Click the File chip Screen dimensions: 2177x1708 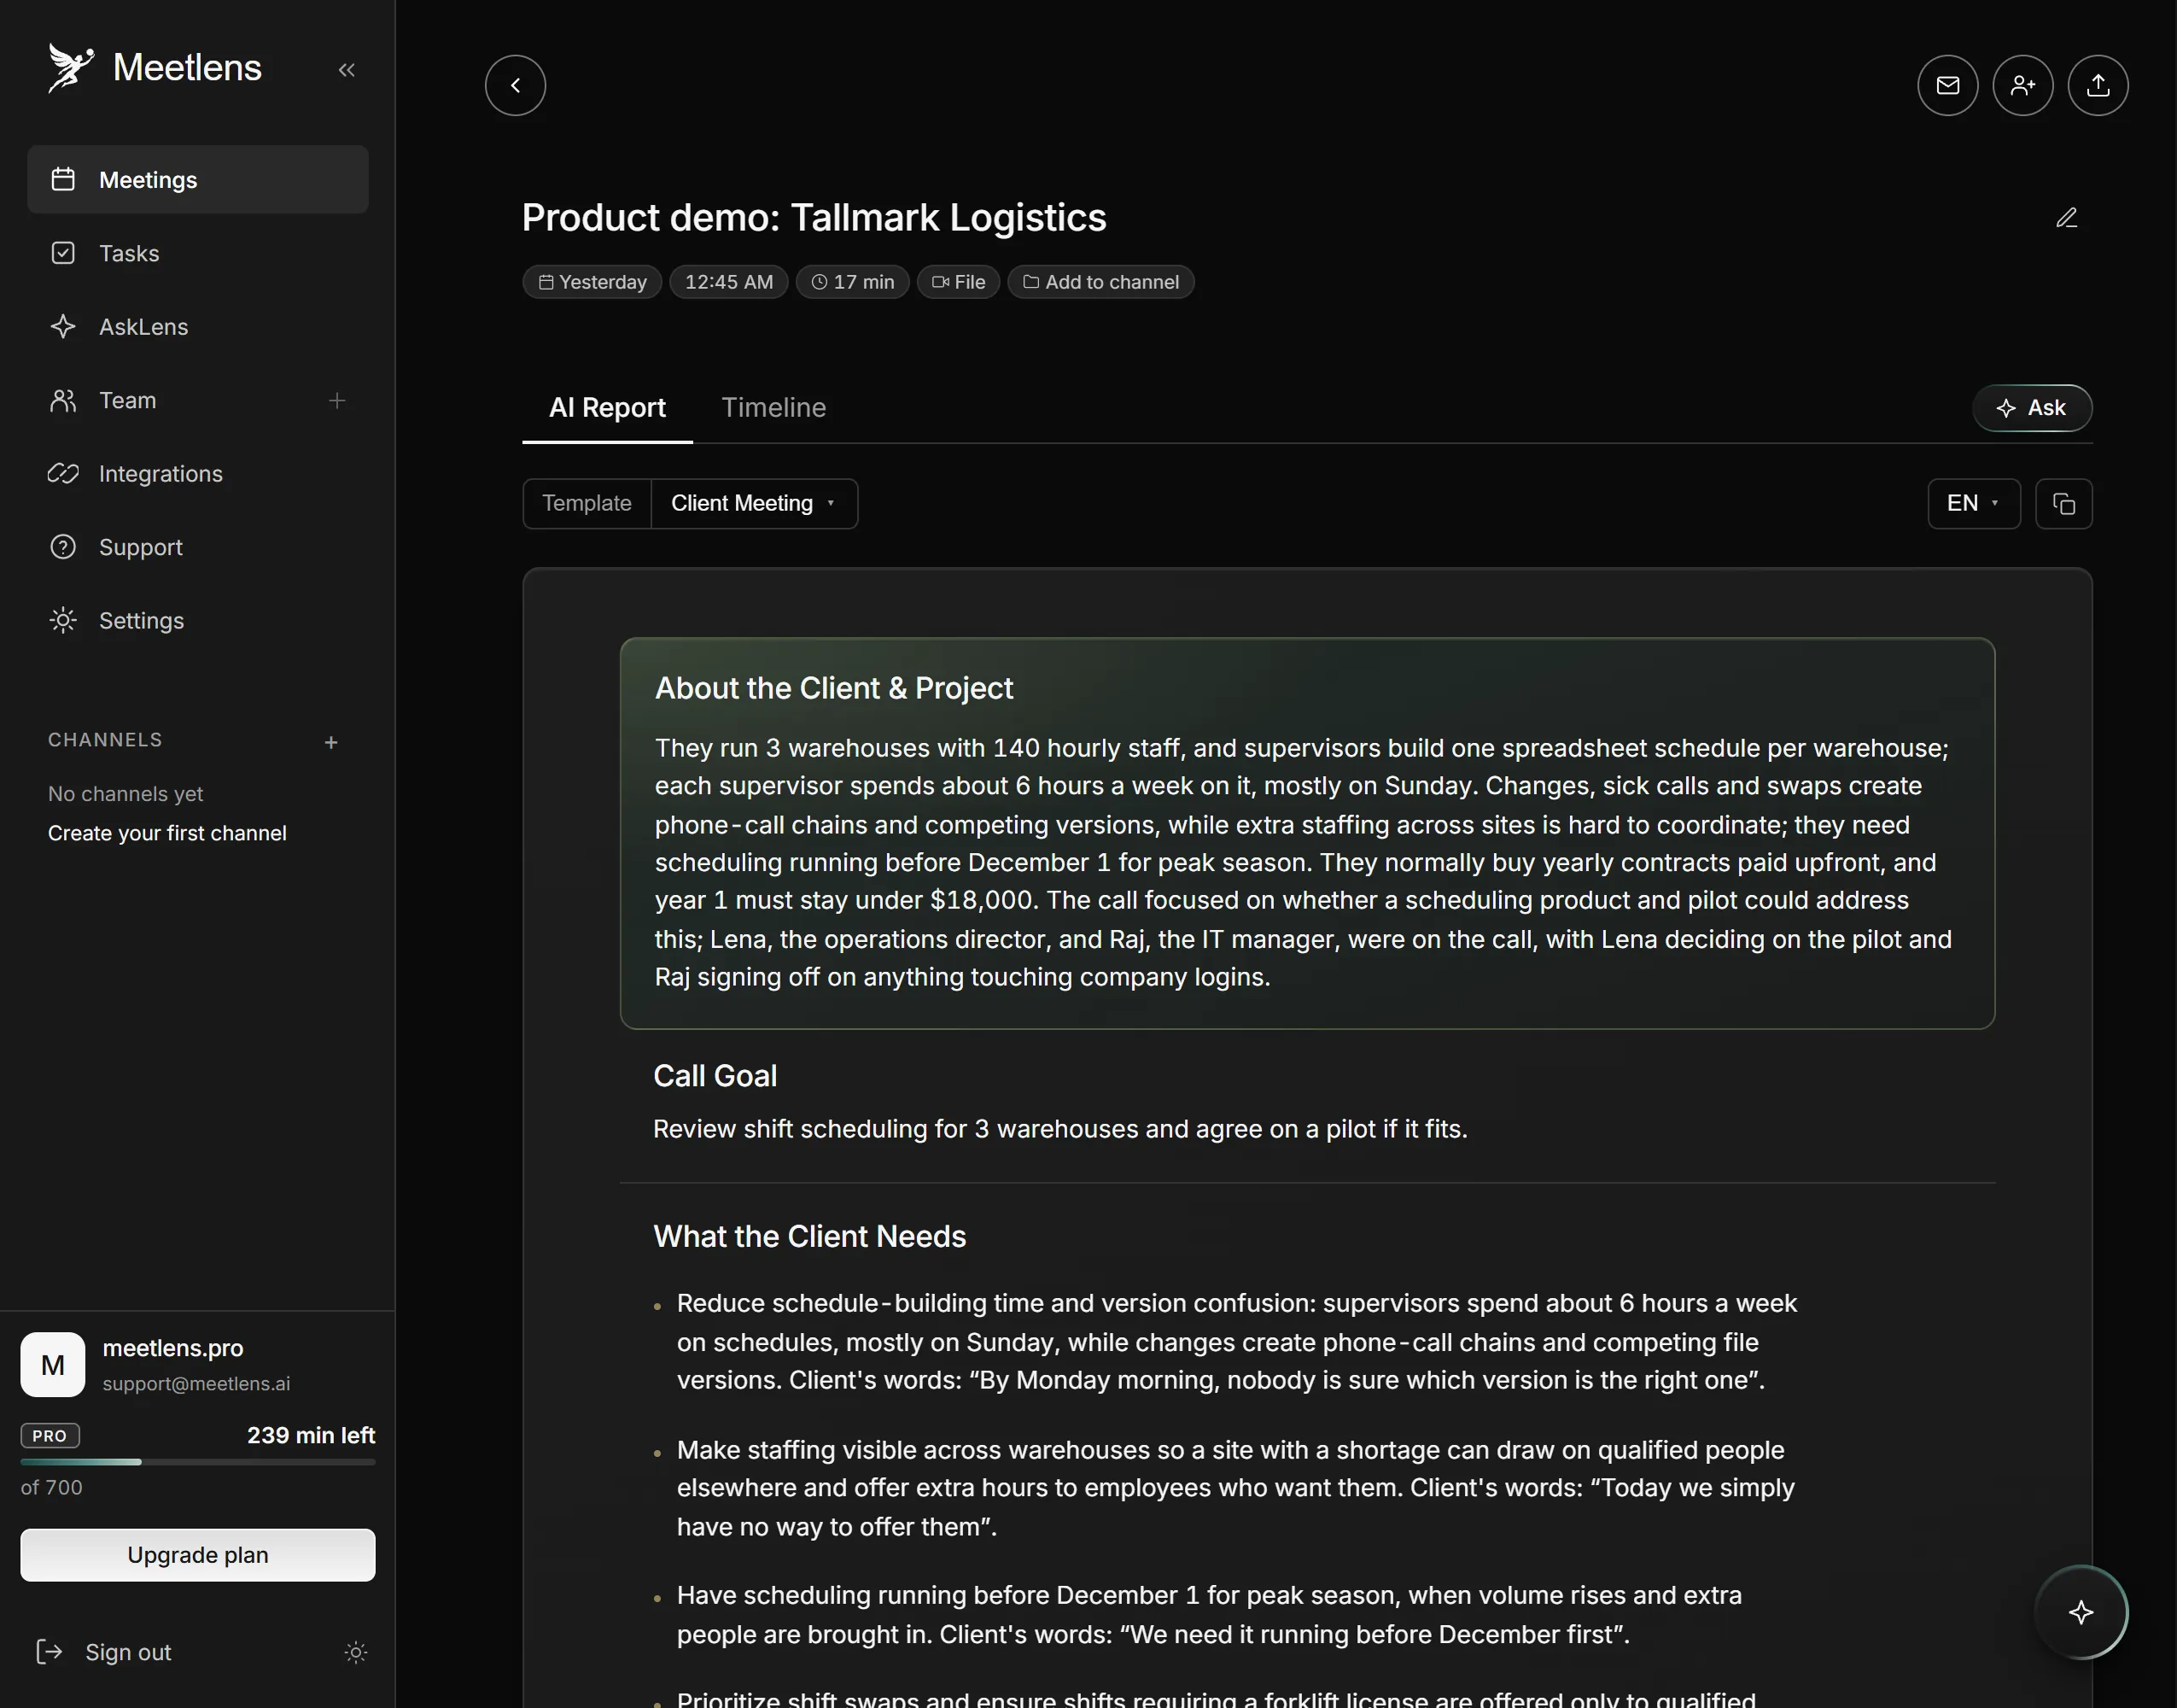[959, 282]
